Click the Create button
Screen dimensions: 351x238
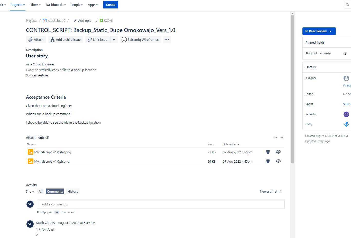click(110, 5)
